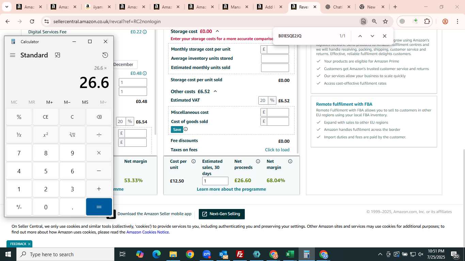Screen dimensions: 465x261
Task: Click the decimal point key in Calculator
Action: pos(72,207)
